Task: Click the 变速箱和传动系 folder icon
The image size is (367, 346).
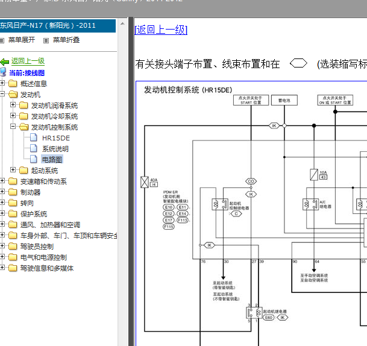Action: click(13, 181)
